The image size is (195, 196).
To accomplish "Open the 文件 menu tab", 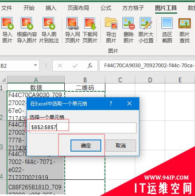I will click(7, 8).
